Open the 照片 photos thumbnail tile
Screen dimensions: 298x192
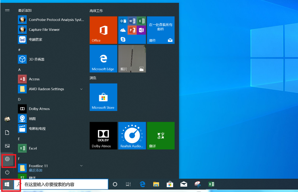tap(132, 59)
